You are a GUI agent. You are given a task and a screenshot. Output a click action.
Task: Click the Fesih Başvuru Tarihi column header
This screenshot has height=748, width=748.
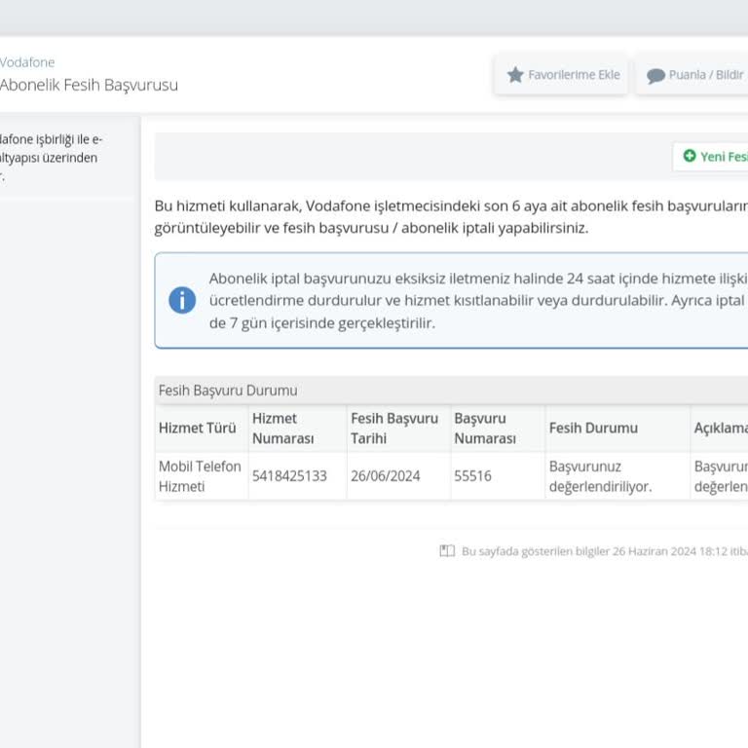click(x=394, y=429)
